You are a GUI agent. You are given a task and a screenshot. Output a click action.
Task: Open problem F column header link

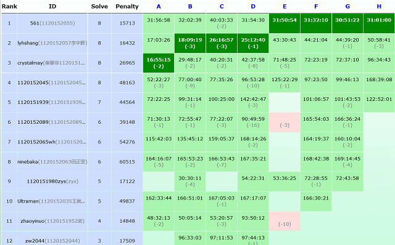pyautogui.click(x=316, y=7)
